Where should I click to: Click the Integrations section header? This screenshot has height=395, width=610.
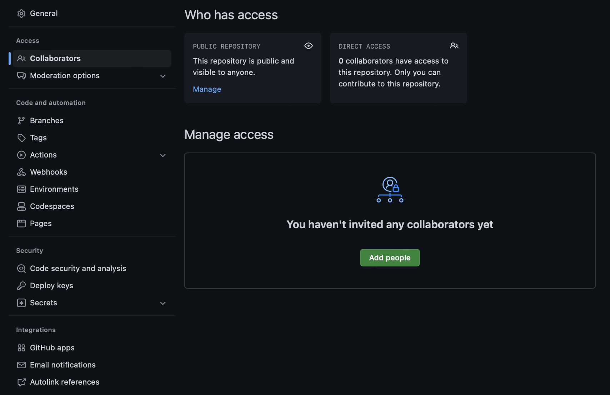click(36, 330)
